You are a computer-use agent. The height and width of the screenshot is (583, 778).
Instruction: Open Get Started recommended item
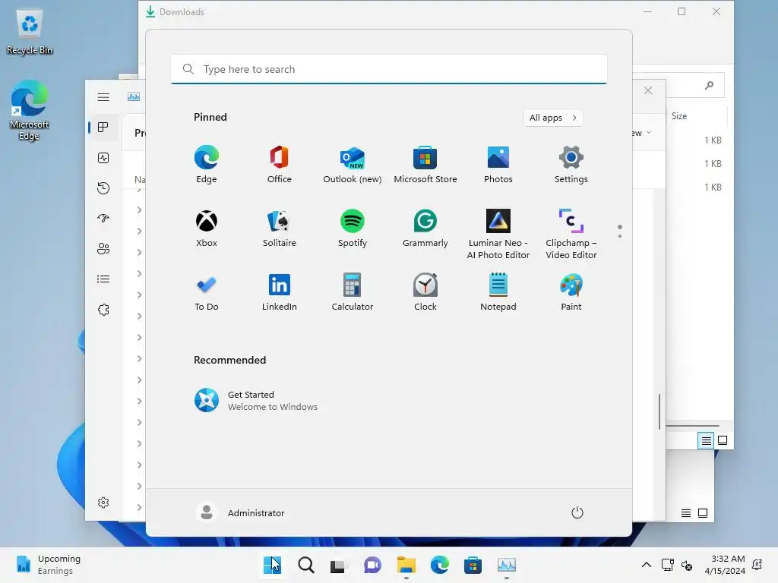pyautogui.click(x=256, y=400)
